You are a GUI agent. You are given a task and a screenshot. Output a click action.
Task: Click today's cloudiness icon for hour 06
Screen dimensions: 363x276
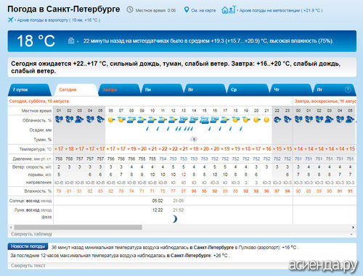click(111, 120)
